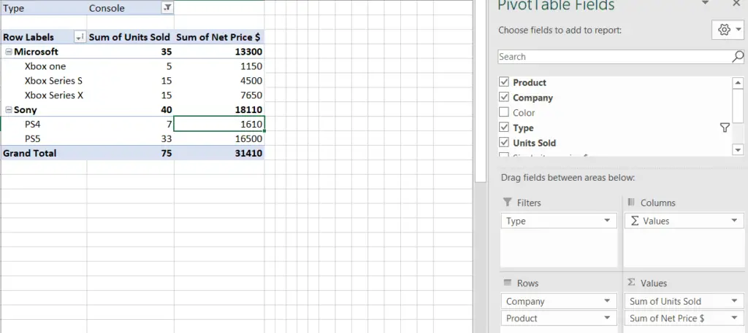This screenshot has height=333, width=748.
Task: Open the Product dropdown in Rows area
Action: (607, 318)
